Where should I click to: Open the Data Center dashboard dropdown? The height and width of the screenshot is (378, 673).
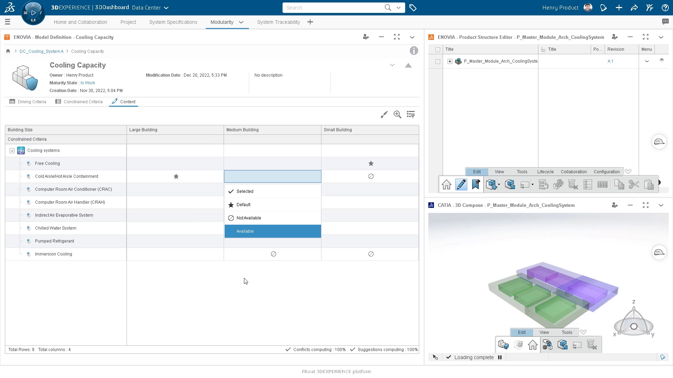tap(166, 8)
